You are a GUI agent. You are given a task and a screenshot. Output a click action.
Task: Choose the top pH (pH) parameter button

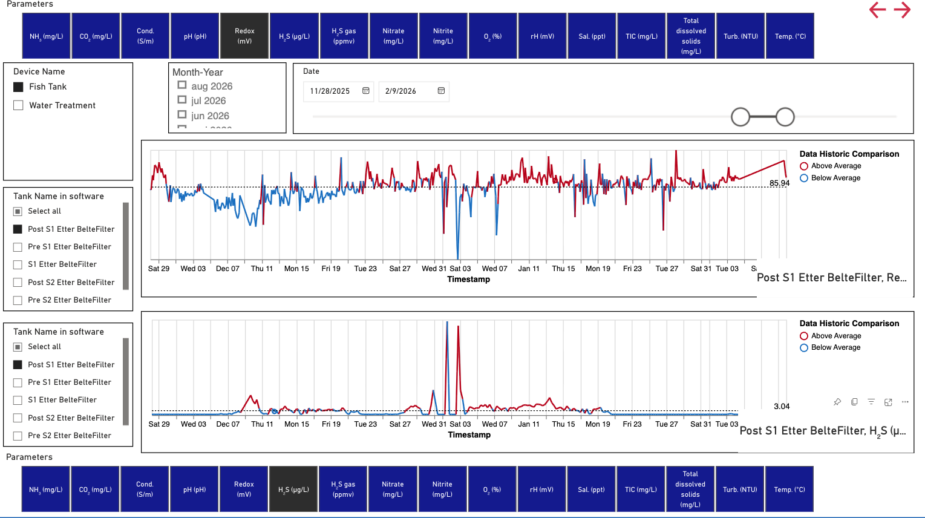point(195,36)
